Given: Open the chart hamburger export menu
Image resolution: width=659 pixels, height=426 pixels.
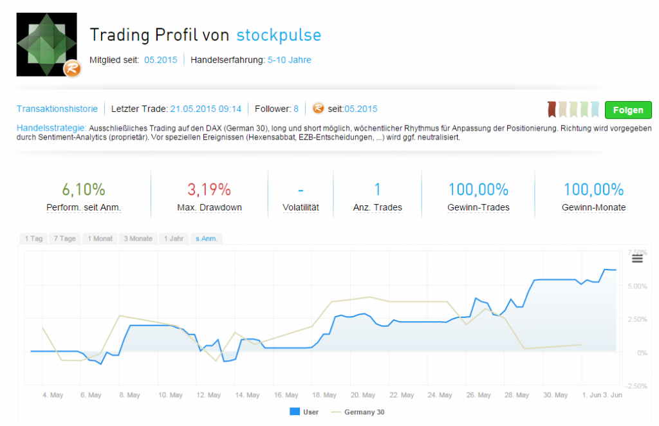Looking at the screenshot, I should 637,259.
